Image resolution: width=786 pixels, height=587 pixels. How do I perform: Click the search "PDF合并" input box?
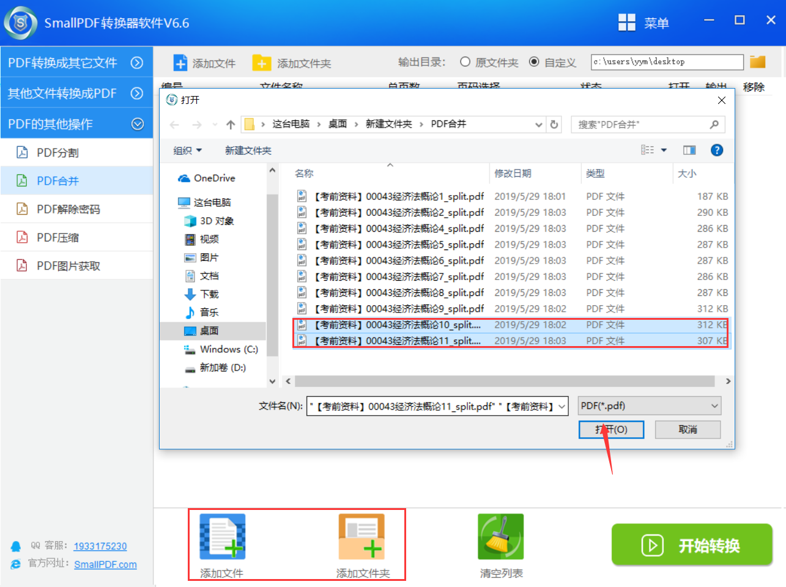(639, 124)
